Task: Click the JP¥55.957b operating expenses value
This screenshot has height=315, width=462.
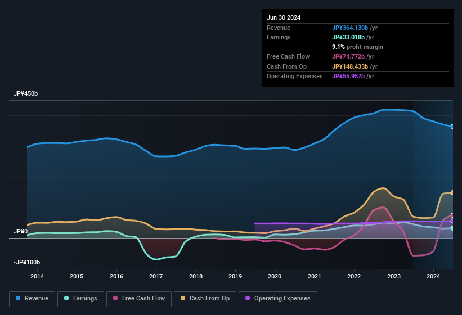Action: coord(348,76)
